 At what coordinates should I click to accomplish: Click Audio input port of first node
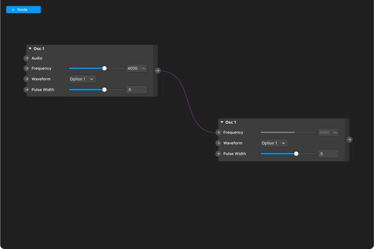point(27,58)
